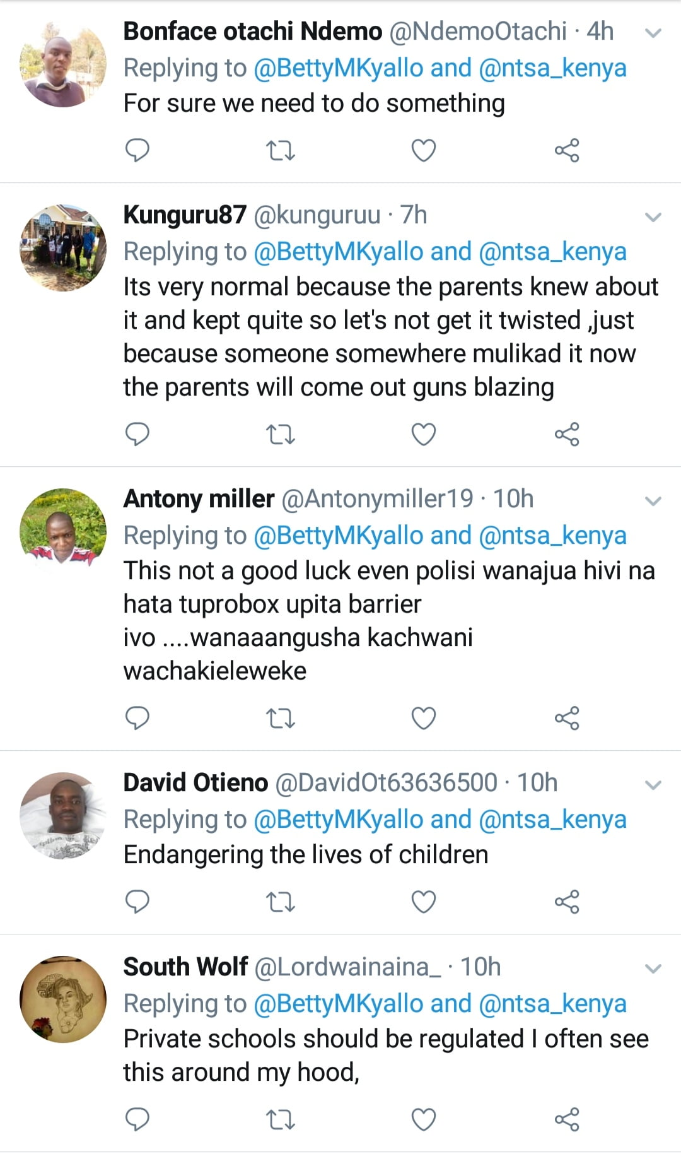
Task: Reply to South Wolf's tweet
Action: pyautogui.click(x=137, y=1119)
